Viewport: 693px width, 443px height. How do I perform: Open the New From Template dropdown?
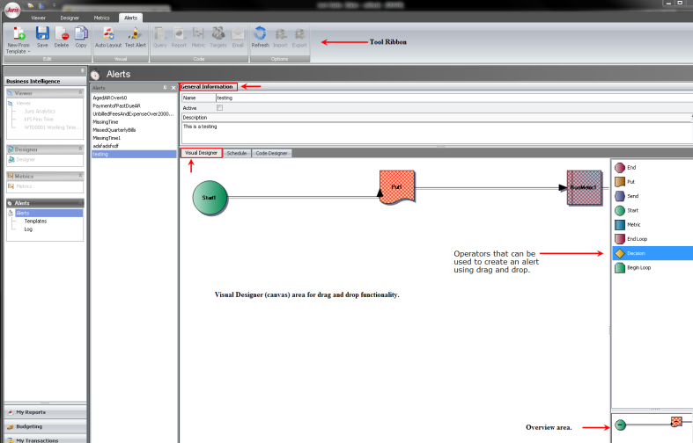[18, 52]
